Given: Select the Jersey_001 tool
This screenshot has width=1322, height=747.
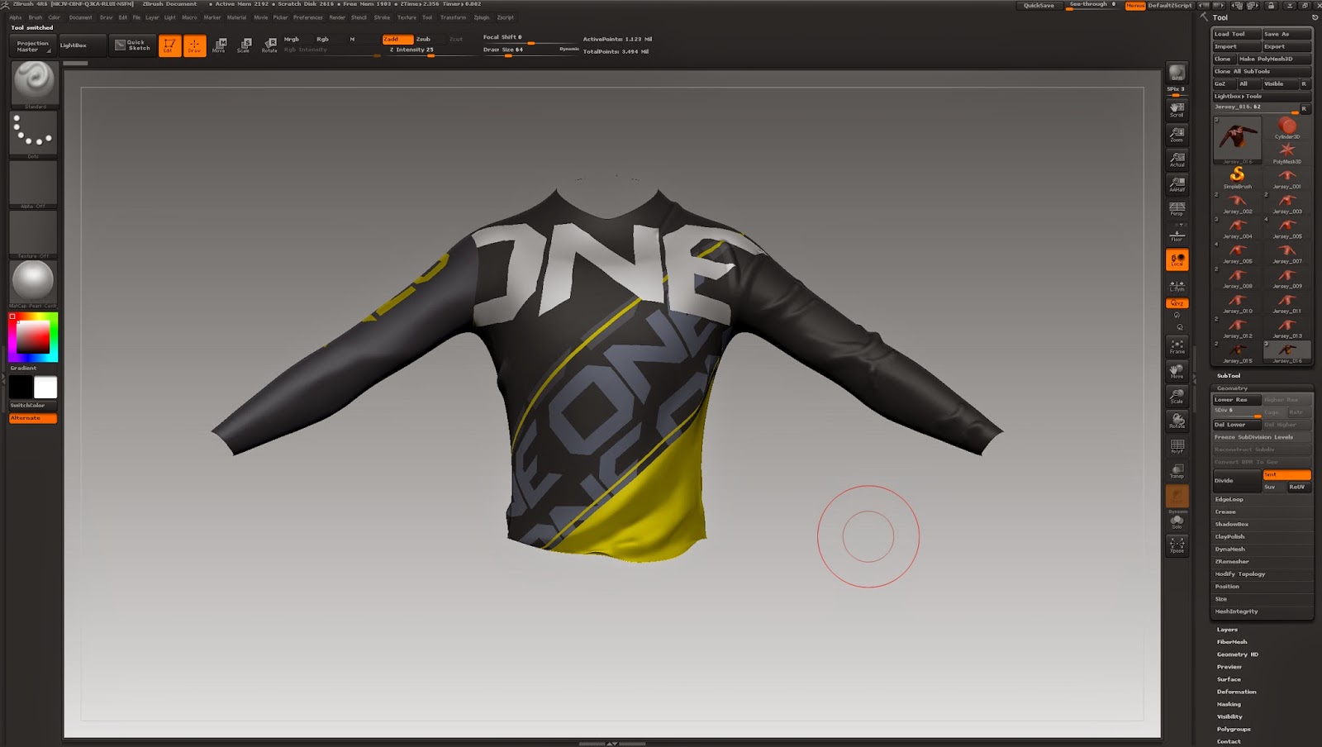Looking at the screenshot, I should pos(1286,178).
